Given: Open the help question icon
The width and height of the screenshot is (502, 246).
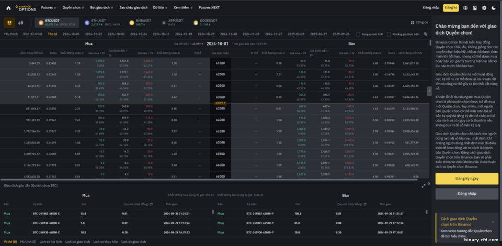Looking at the screenshot, I should coord(475,8).
